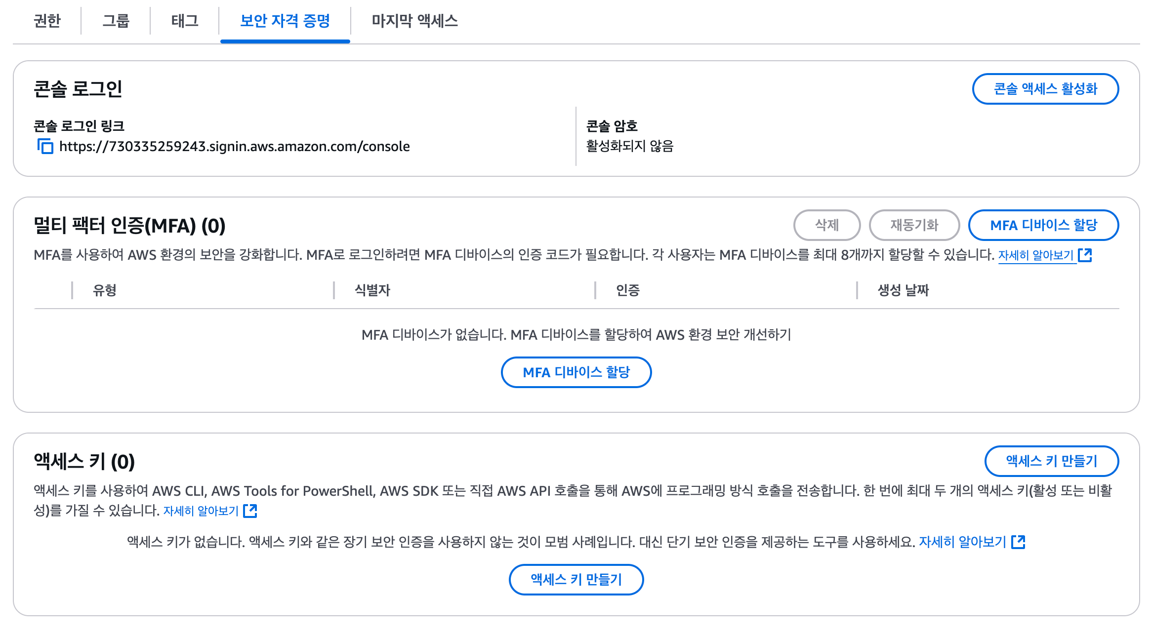
Task: Click MFA 디바이스 할당 in the section header
Action: [x=1043, y=225]
